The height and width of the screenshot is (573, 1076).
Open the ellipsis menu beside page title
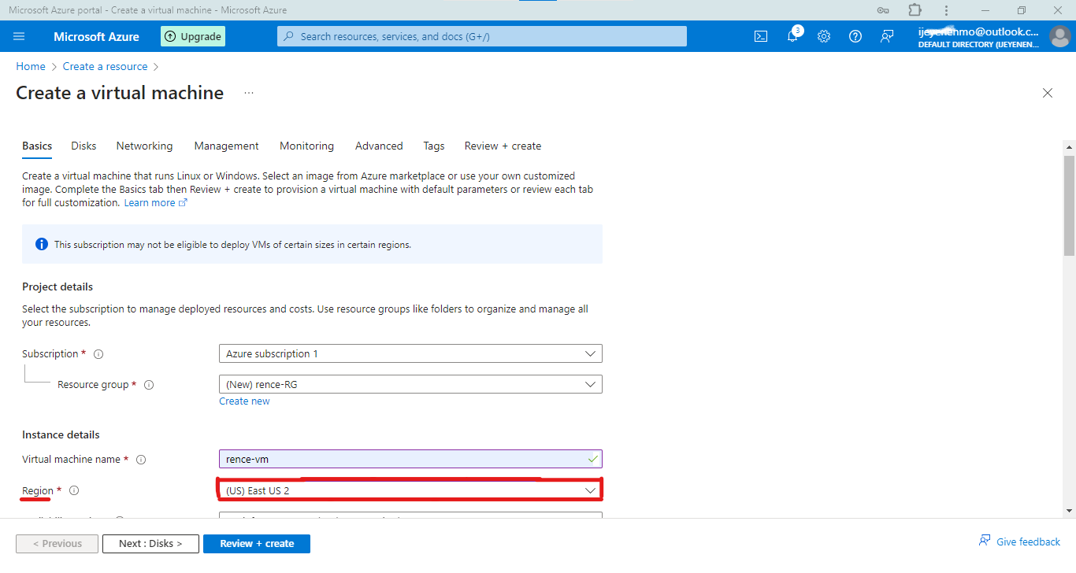pyautogui.click(x=249, y=93)
